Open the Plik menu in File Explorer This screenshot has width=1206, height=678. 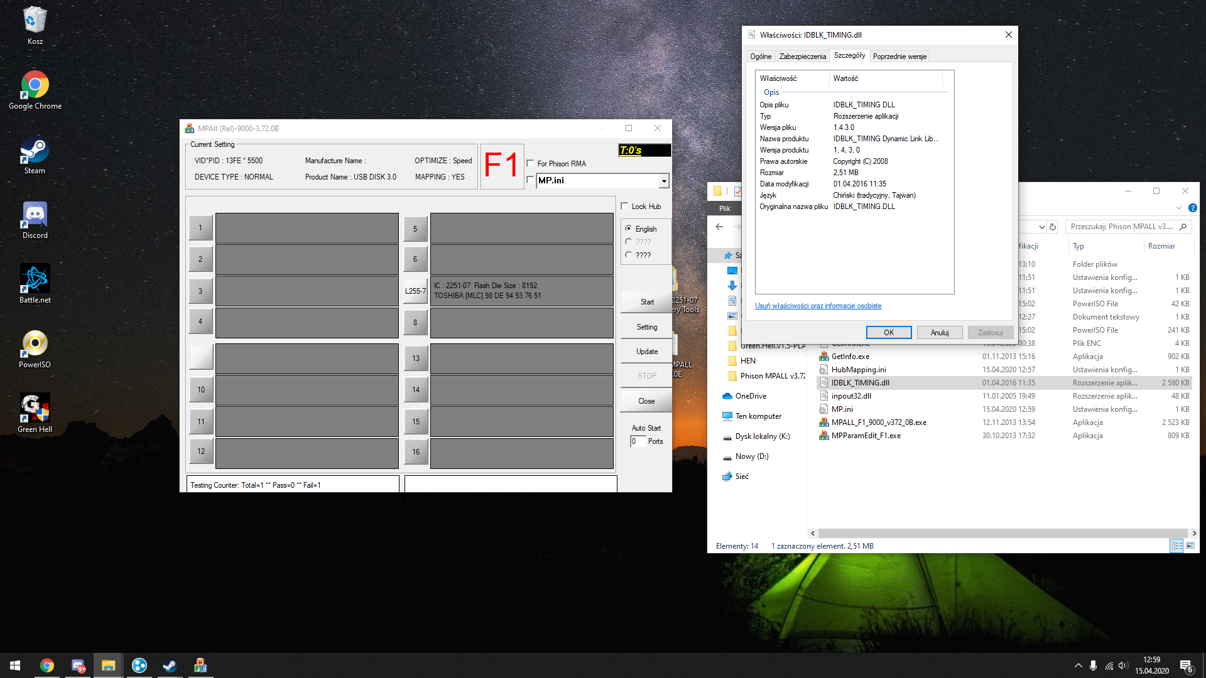(725, 208)
